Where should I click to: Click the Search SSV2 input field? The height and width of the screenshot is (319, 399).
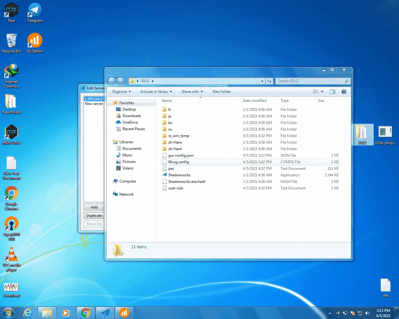click(x=313, y=81)
